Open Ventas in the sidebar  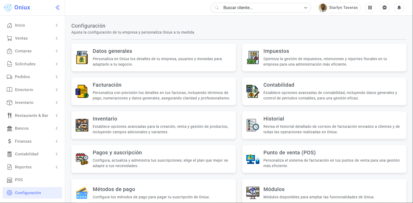tap(32, 38)
